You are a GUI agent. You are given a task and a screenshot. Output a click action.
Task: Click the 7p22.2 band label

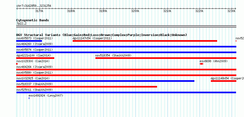tap(21, 23)
